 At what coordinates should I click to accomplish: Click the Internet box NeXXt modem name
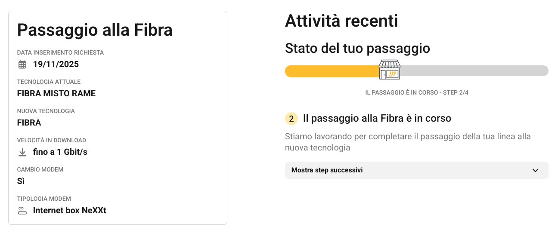(x=69, y=211)
